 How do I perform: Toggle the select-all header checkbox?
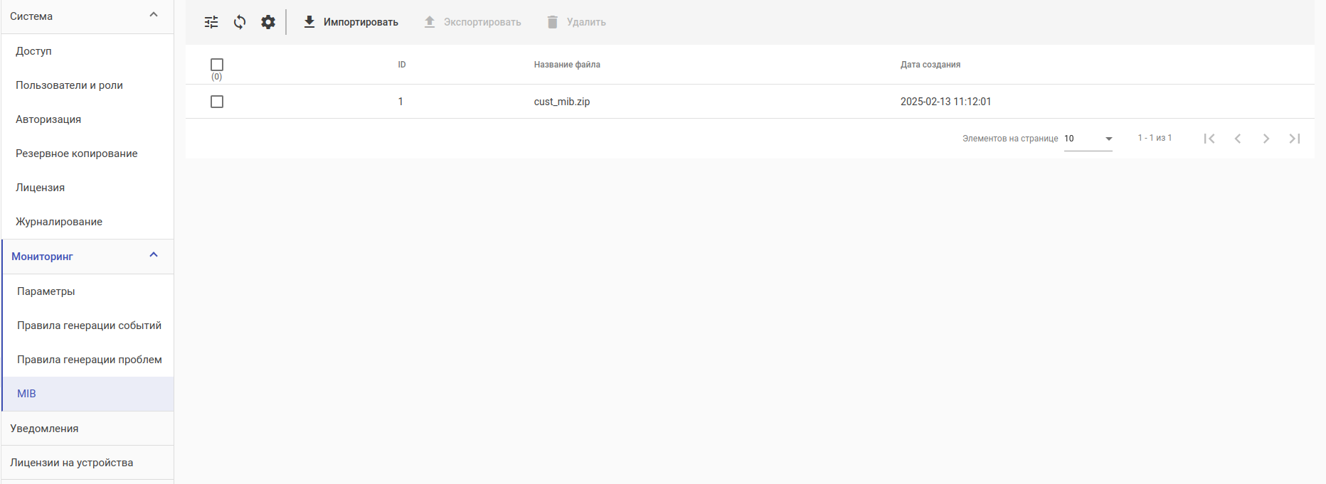coord(217,65)
